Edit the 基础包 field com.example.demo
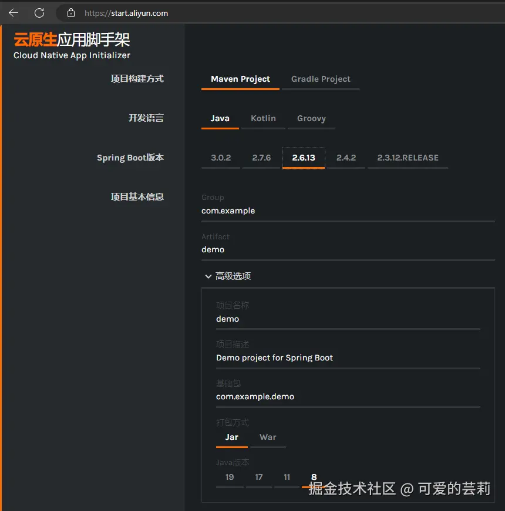 click(x=348, y=396)
